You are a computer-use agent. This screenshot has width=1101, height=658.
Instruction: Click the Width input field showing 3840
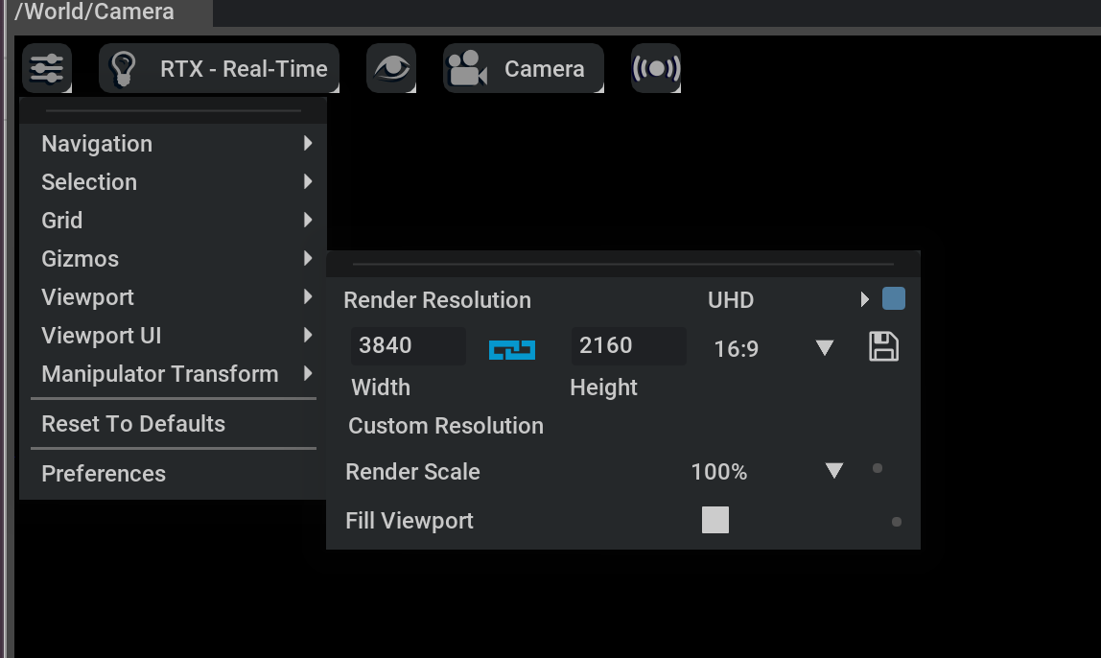(407, 345)
